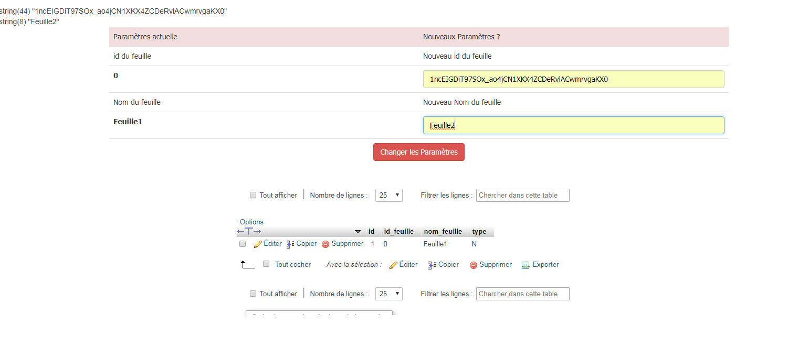The height and width of the screenshot is (357, 788).
Task: Focus the Nouveau Nom du feuille input
Action: (573, 125)
